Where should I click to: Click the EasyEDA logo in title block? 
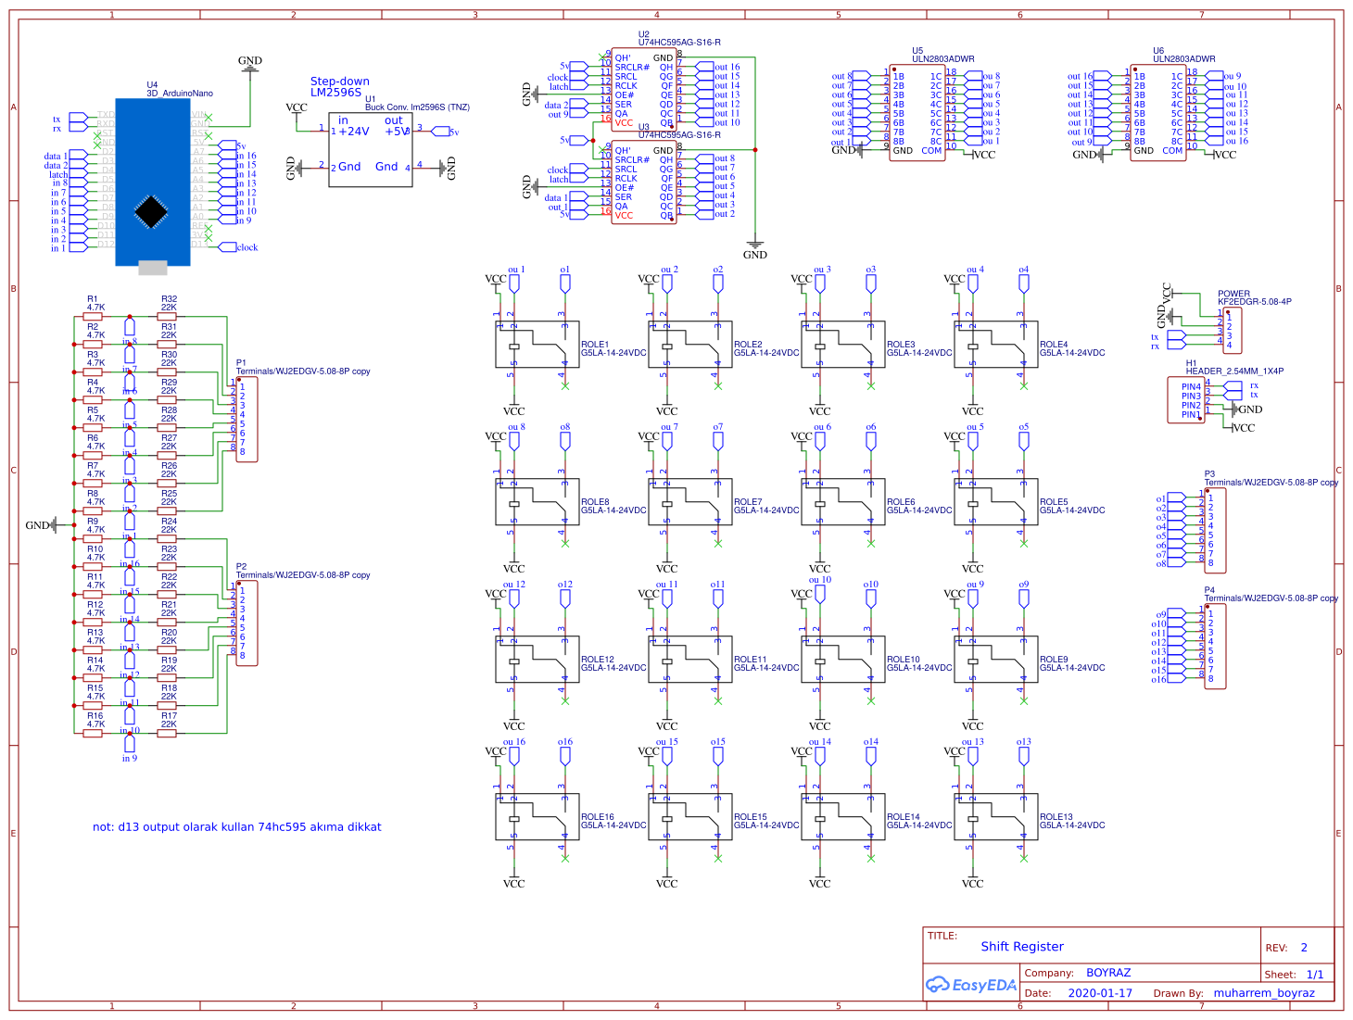click(971, 986)
